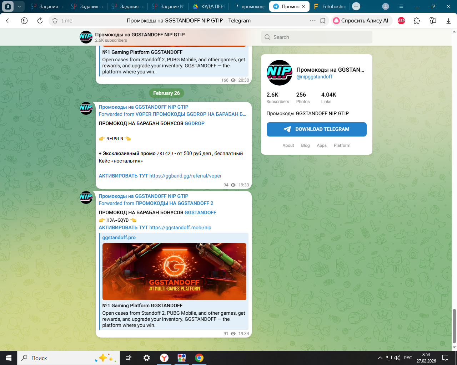Click the Windows Поиск search box
Screen dimensions: 457x365
(68, 358)
